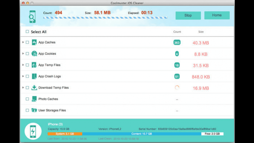Click the 16.9 MB size value
Viewport: 254px width, 143px height.
click(201, 88)
